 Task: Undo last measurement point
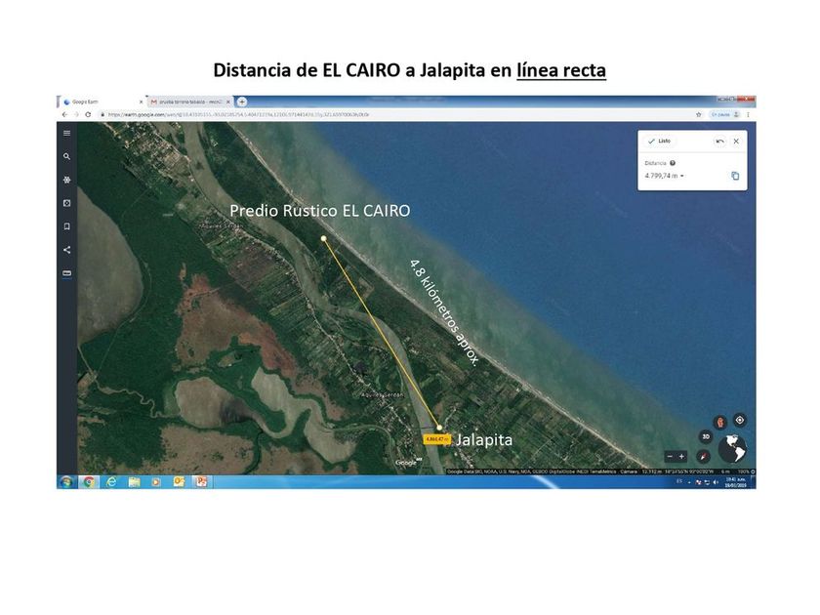tap(719, 141)
